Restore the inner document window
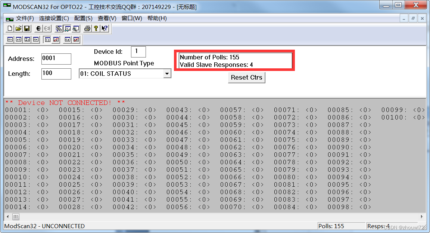 (x=413, y=19)
